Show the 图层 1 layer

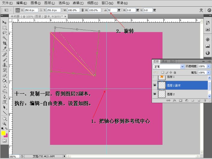[x=155, y=77]
